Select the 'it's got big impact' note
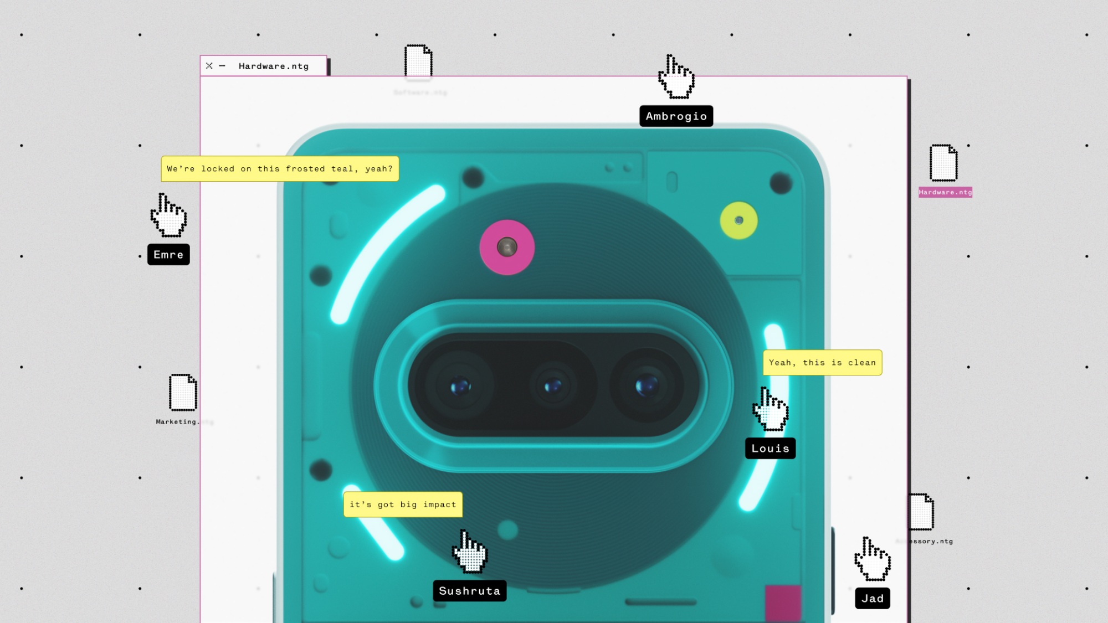This screenshot has width=1108, height=623. pyautogui.click(x=403, y=504)
